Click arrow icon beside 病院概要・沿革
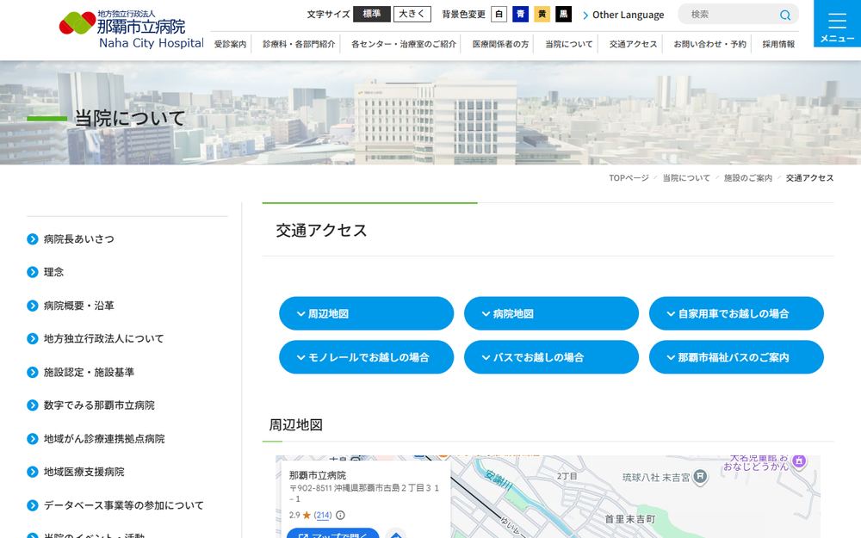Screen dimensions: 861x538 pos(33,306)
